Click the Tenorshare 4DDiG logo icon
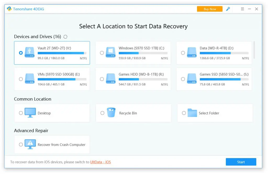This screenshot has height=174, width=268. pos(9,9)
